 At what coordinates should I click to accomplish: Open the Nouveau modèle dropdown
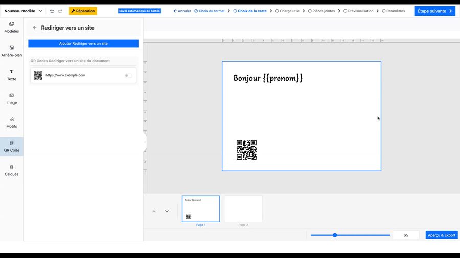[24, 11]
